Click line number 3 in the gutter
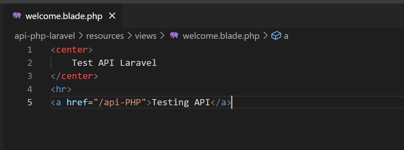 pos(29,76)
